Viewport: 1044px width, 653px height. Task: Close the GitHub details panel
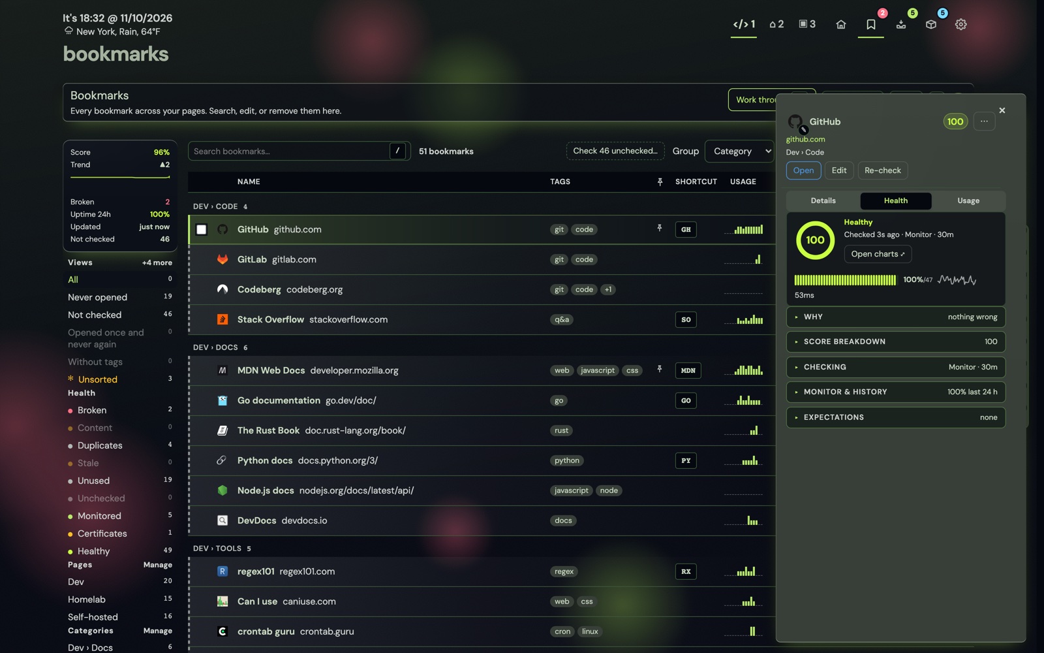click(x=1002, y=110)
